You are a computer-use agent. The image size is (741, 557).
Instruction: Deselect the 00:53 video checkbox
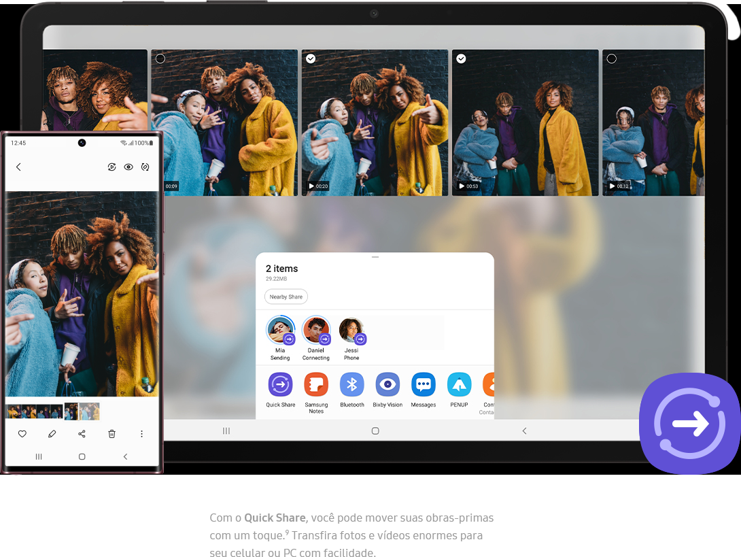(461, 58)
